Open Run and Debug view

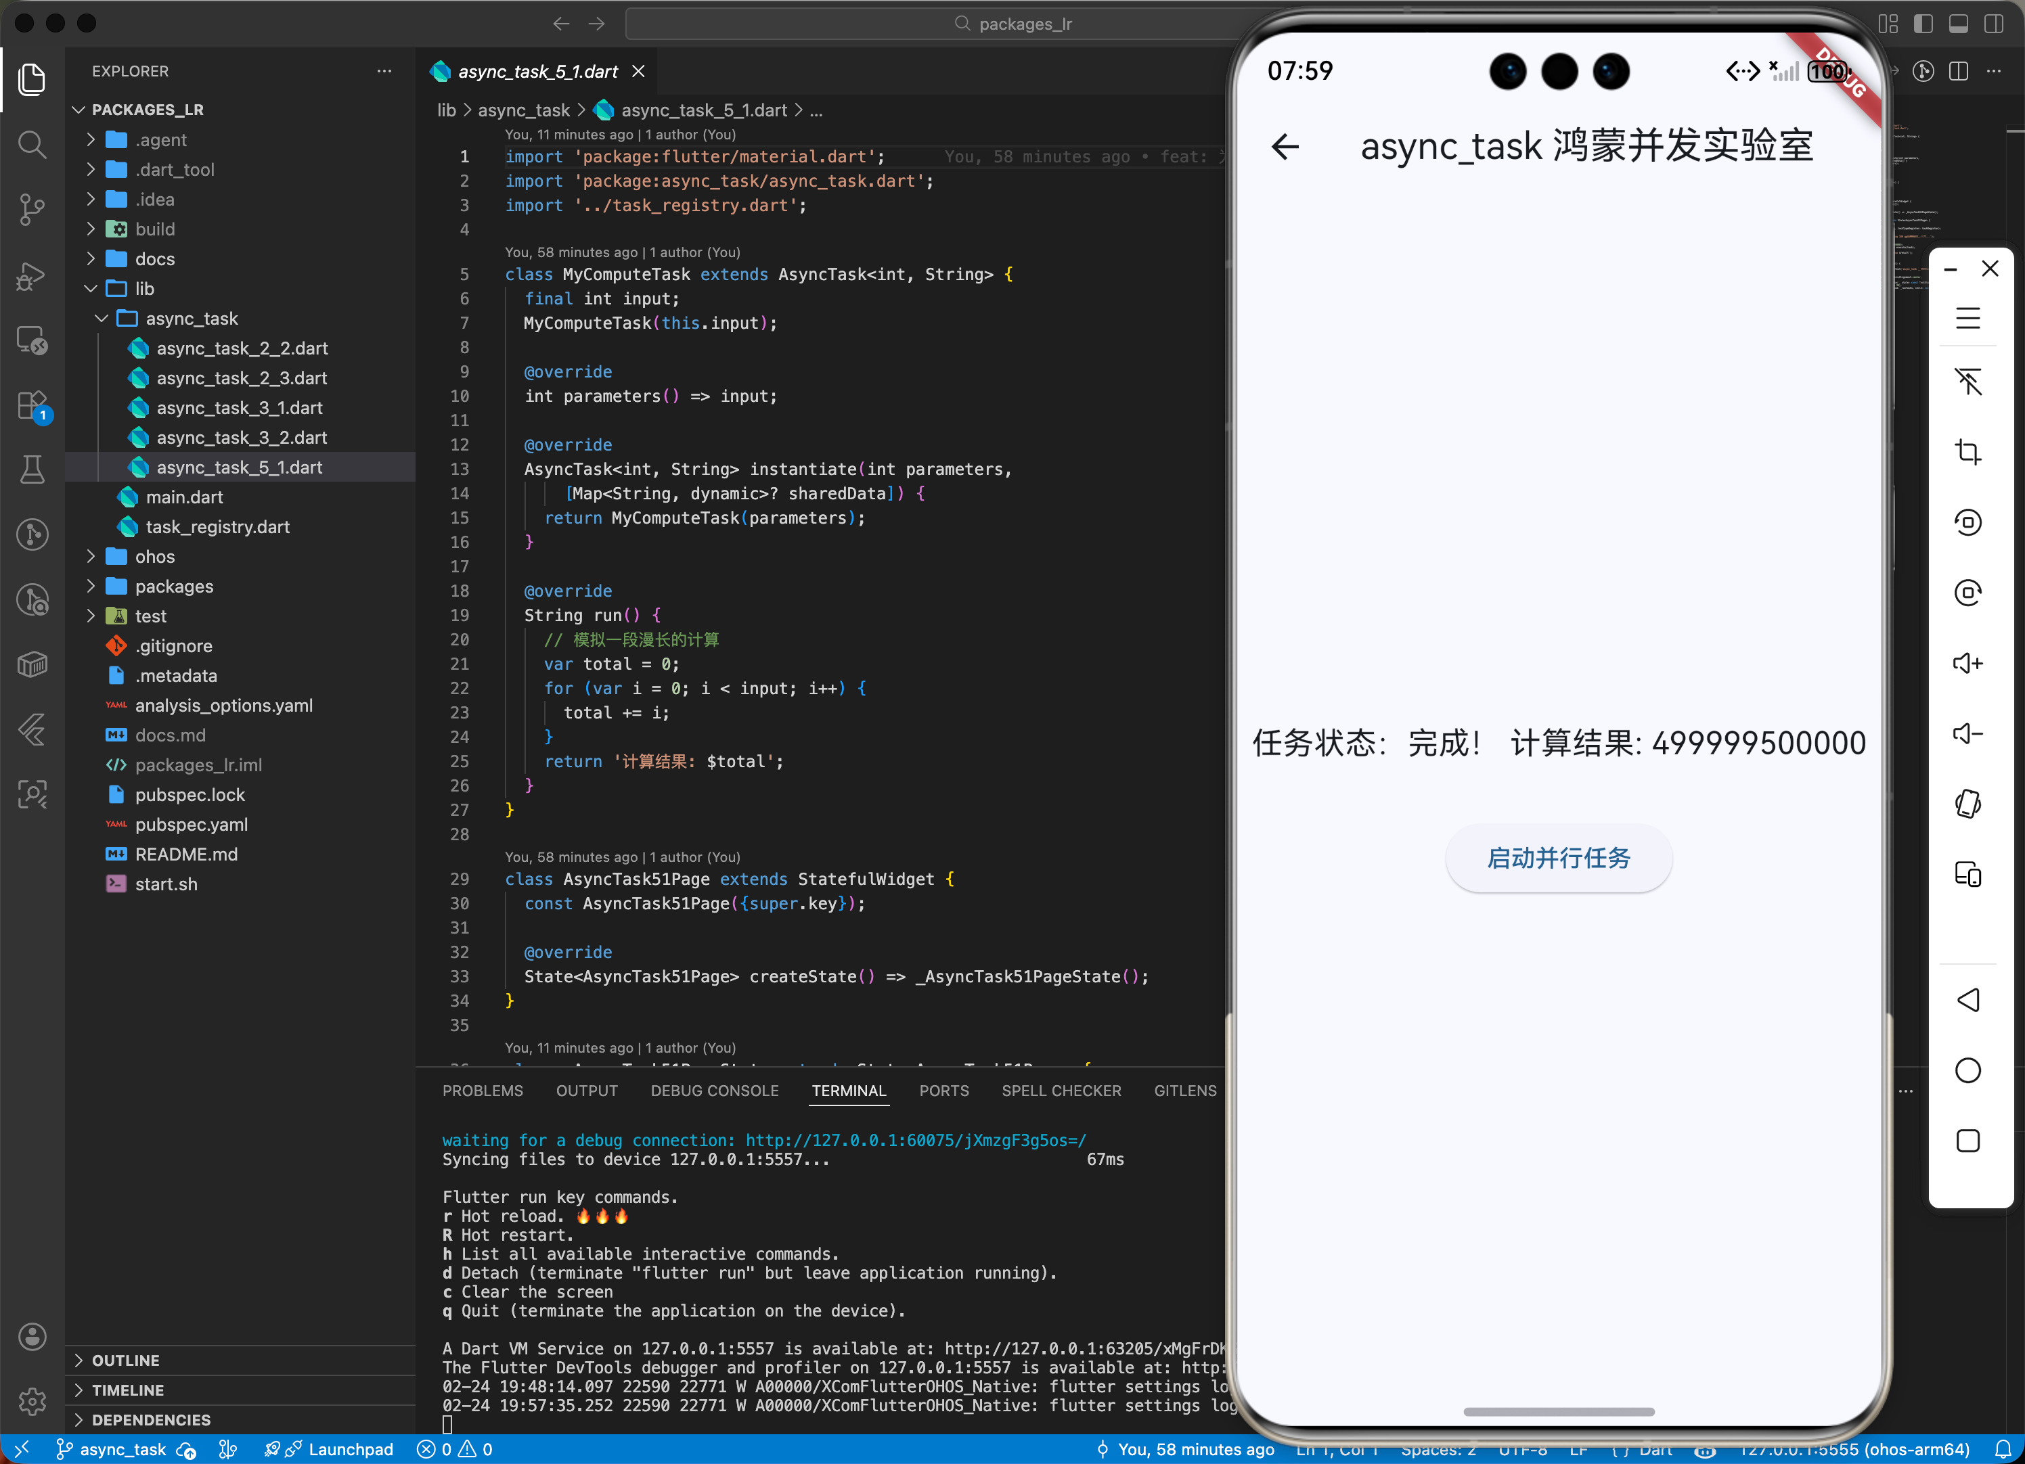(32, 276)
